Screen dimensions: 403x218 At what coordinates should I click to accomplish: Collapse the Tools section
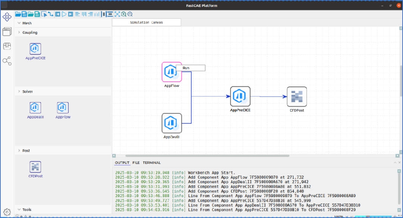(19, 209)
